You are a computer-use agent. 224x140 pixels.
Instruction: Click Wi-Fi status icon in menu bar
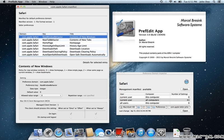point(171,2)
